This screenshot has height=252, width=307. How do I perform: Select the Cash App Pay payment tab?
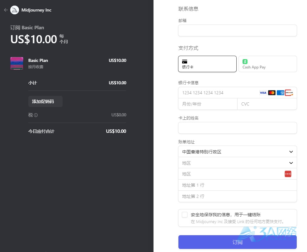[x=267, y=64]
